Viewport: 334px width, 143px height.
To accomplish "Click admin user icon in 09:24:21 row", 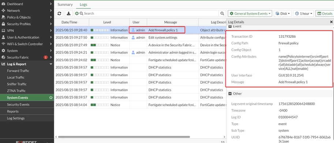I will (x=133, y=52).
